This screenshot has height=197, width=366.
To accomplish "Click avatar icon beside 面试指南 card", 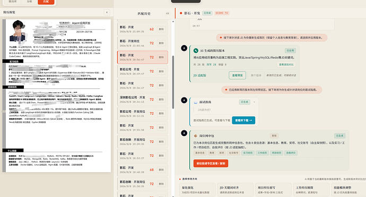I will point(184,100).
